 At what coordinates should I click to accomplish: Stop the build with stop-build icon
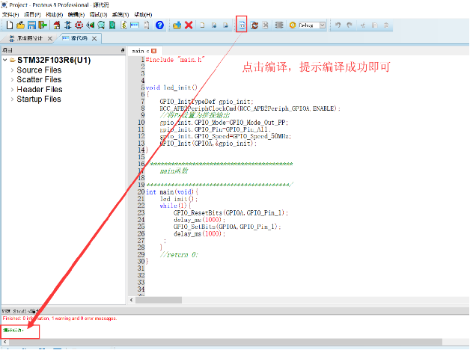265,25
